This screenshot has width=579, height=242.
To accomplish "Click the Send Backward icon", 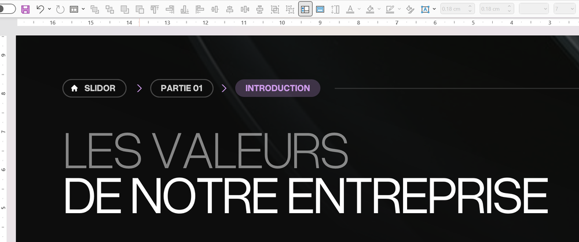I will (125, 9).
